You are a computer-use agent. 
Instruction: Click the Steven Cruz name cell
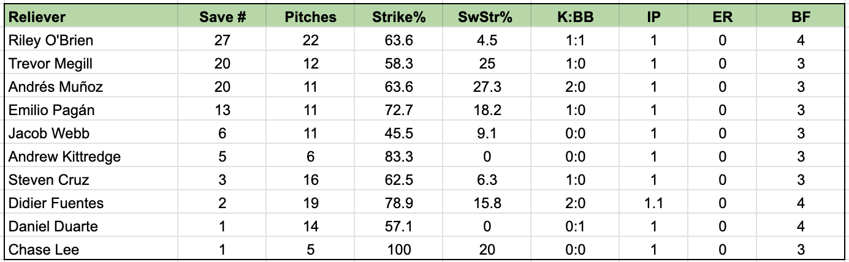[92, 180]
